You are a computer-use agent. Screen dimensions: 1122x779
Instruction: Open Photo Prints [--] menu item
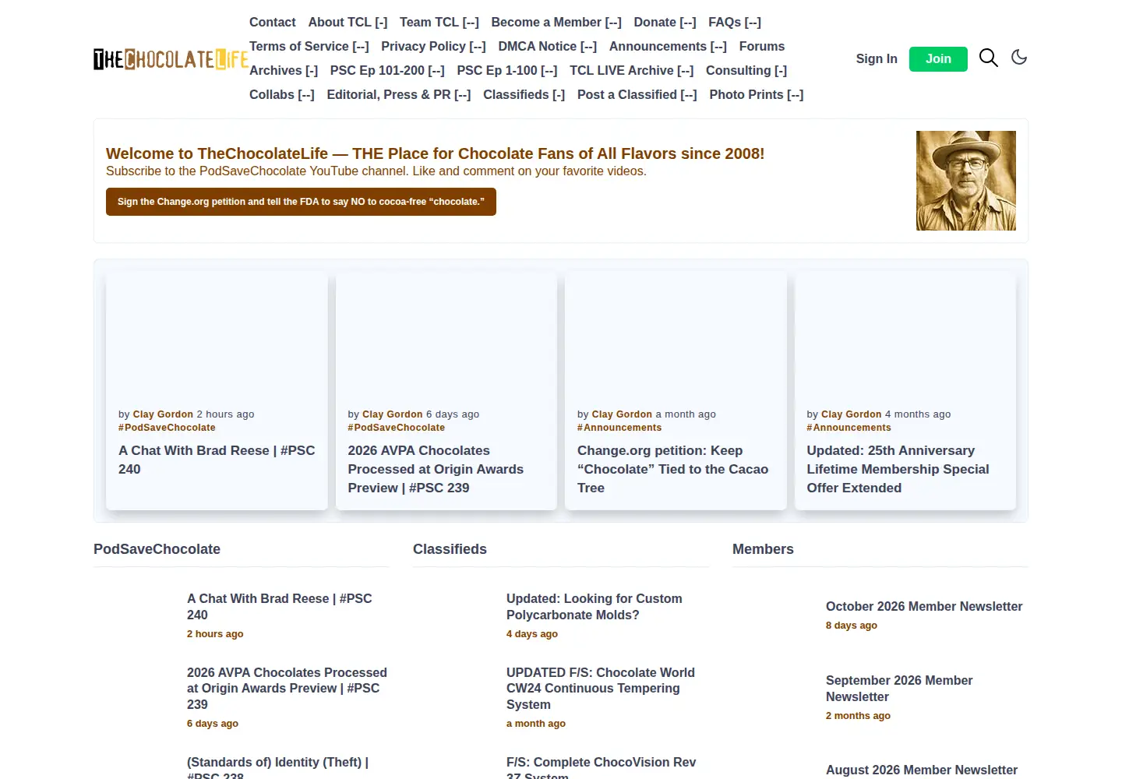[x=757, y=95]
